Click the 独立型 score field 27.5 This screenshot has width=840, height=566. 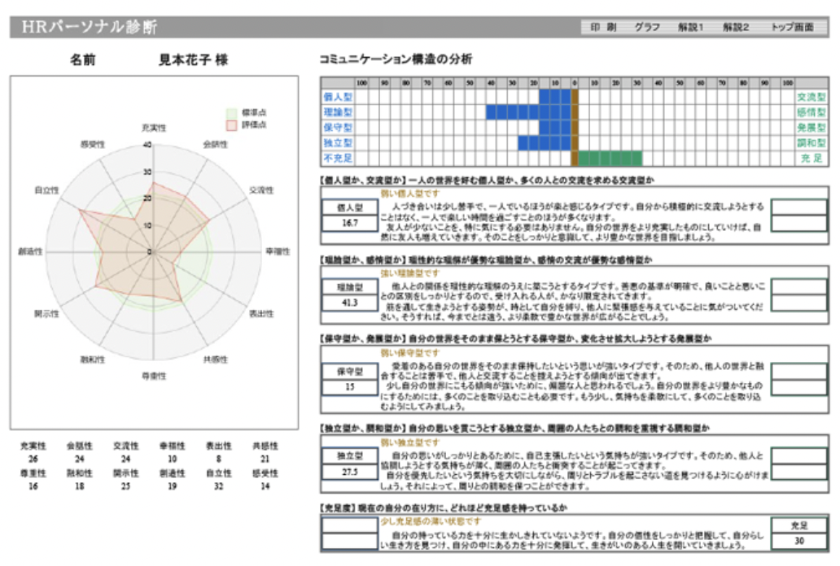coord(350,472)
